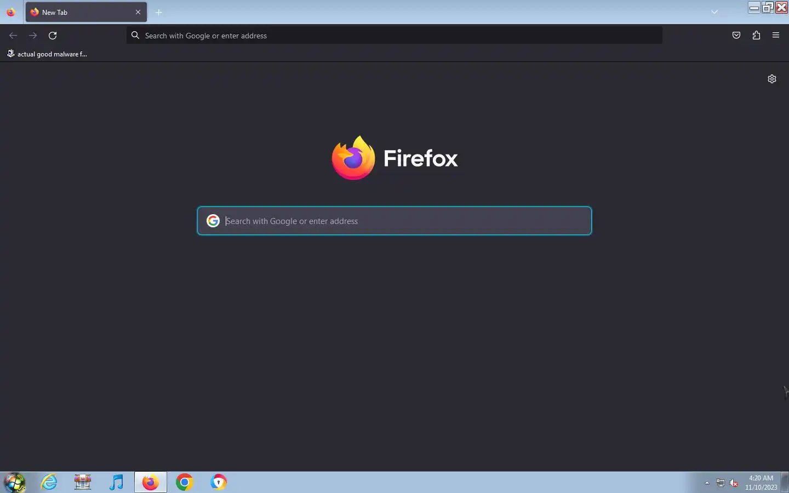
Task: Close the New Tab tab
Action: point(138,12)
